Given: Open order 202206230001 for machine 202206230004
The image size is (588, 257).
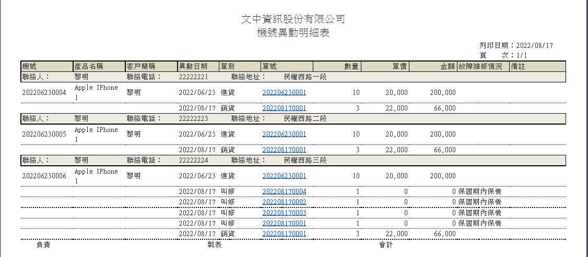Looking at the screenshot, I should point(284,92).
